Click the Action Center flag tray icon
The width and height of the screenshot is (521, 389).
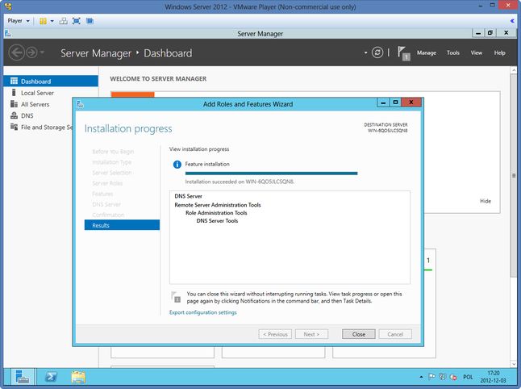pyautogui.click(x=431, y=377)
